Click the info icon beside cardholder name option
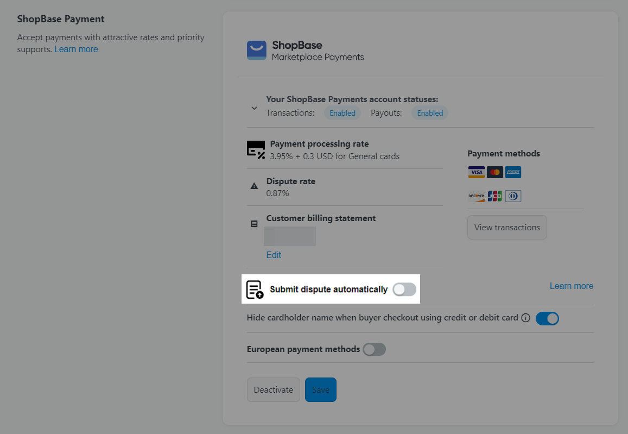The image size is (628, 434). coord(525,318)
